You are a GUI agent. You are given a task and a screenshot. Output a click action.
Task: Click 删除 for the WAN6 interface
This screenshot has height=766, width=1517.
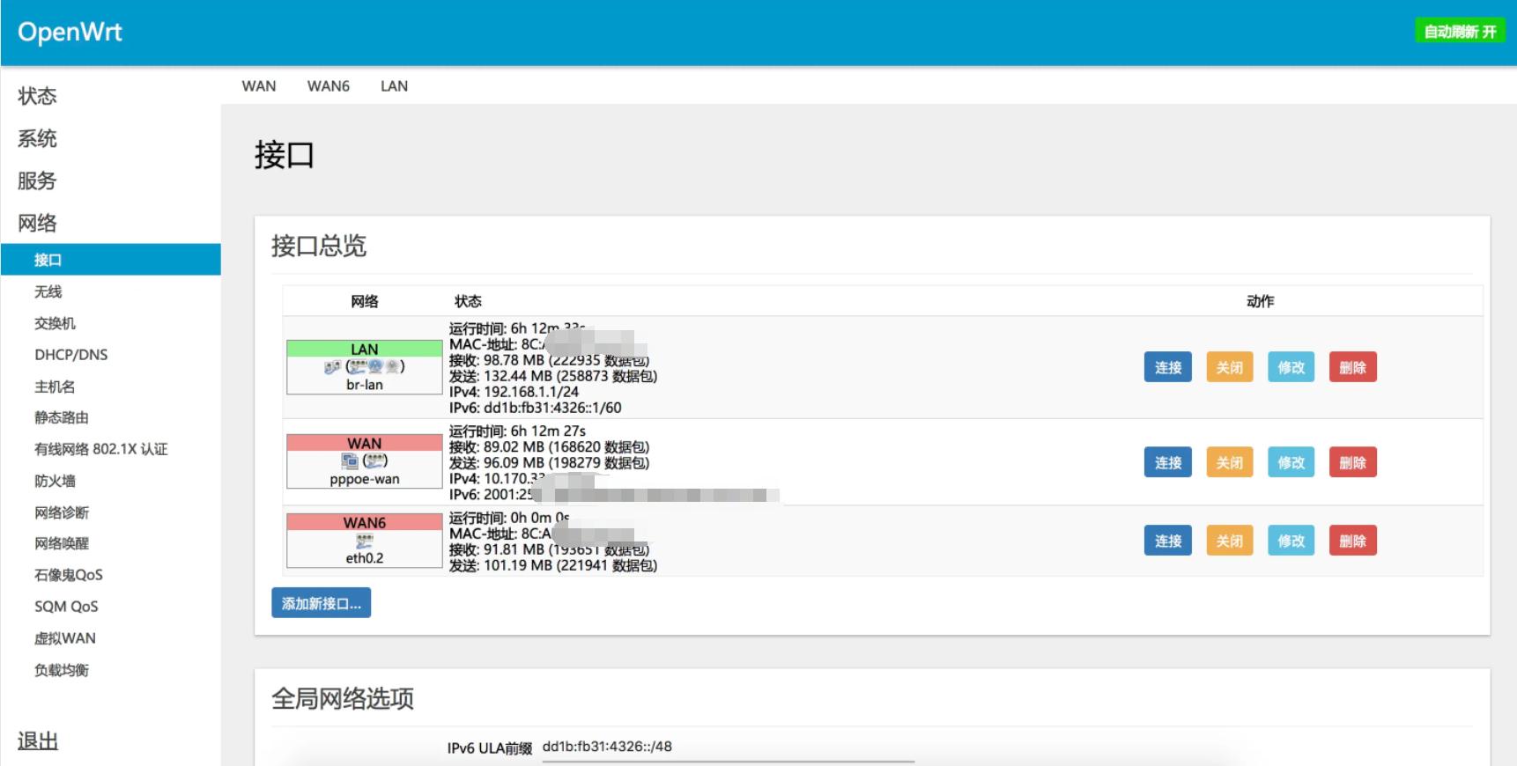1353,541
